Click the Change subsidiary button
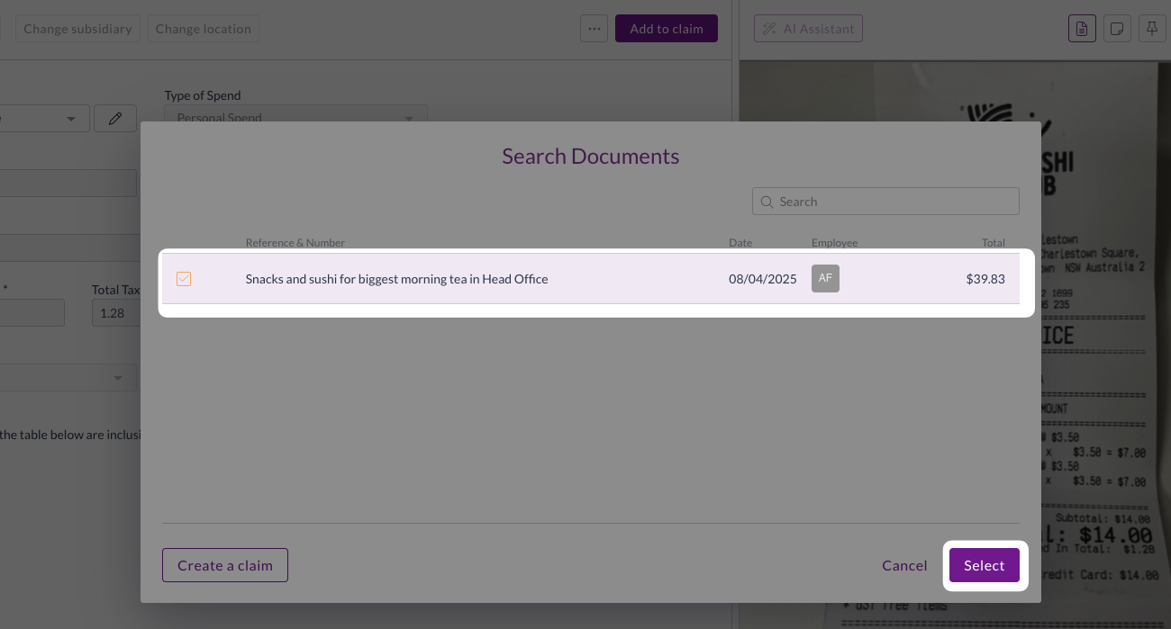1171x629 pixels. pos(77,29)
